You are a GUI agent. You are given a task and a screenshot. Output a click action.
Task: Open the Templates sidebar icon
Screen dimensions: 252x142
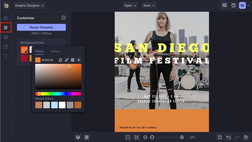click(6, 37)
